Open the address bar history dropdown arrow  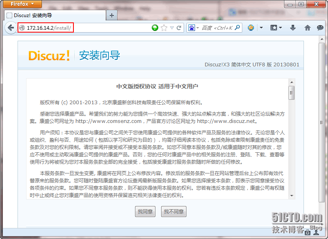[x=172, y=28]
